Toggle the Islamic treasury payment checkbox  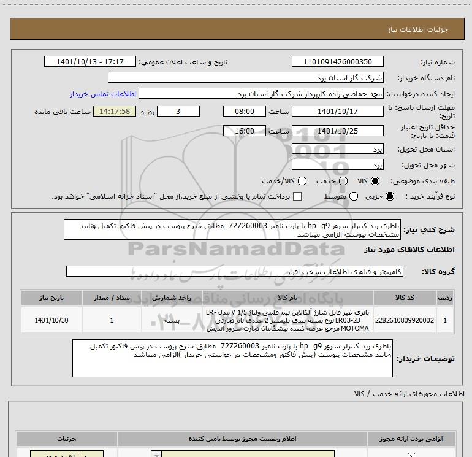tap(297, 196)
